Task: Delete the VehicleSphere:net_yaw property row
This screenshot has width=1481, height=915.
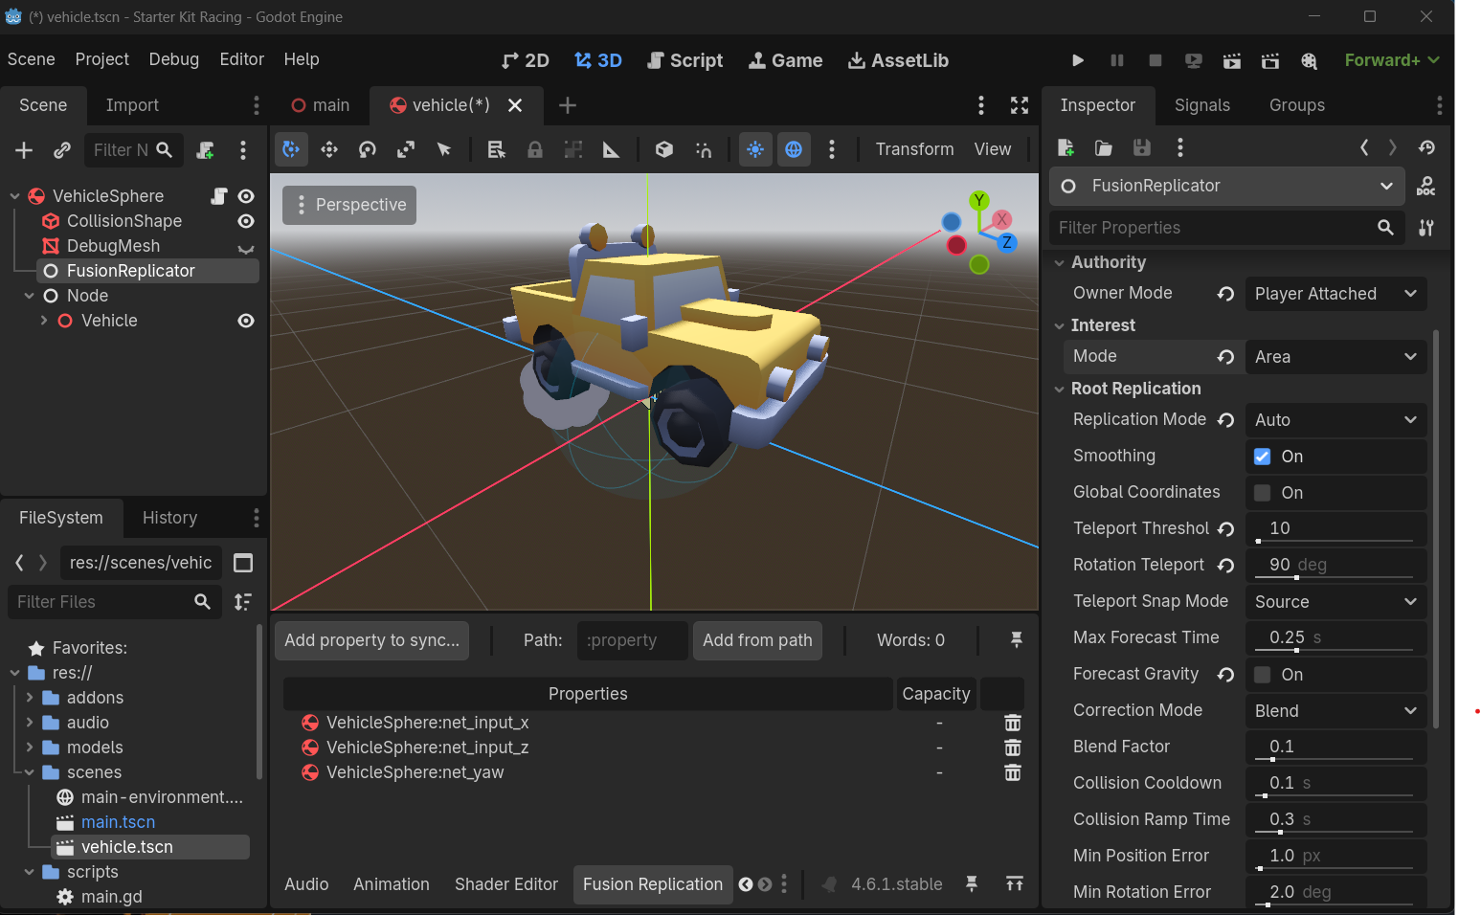Action: click(1012, 772)
